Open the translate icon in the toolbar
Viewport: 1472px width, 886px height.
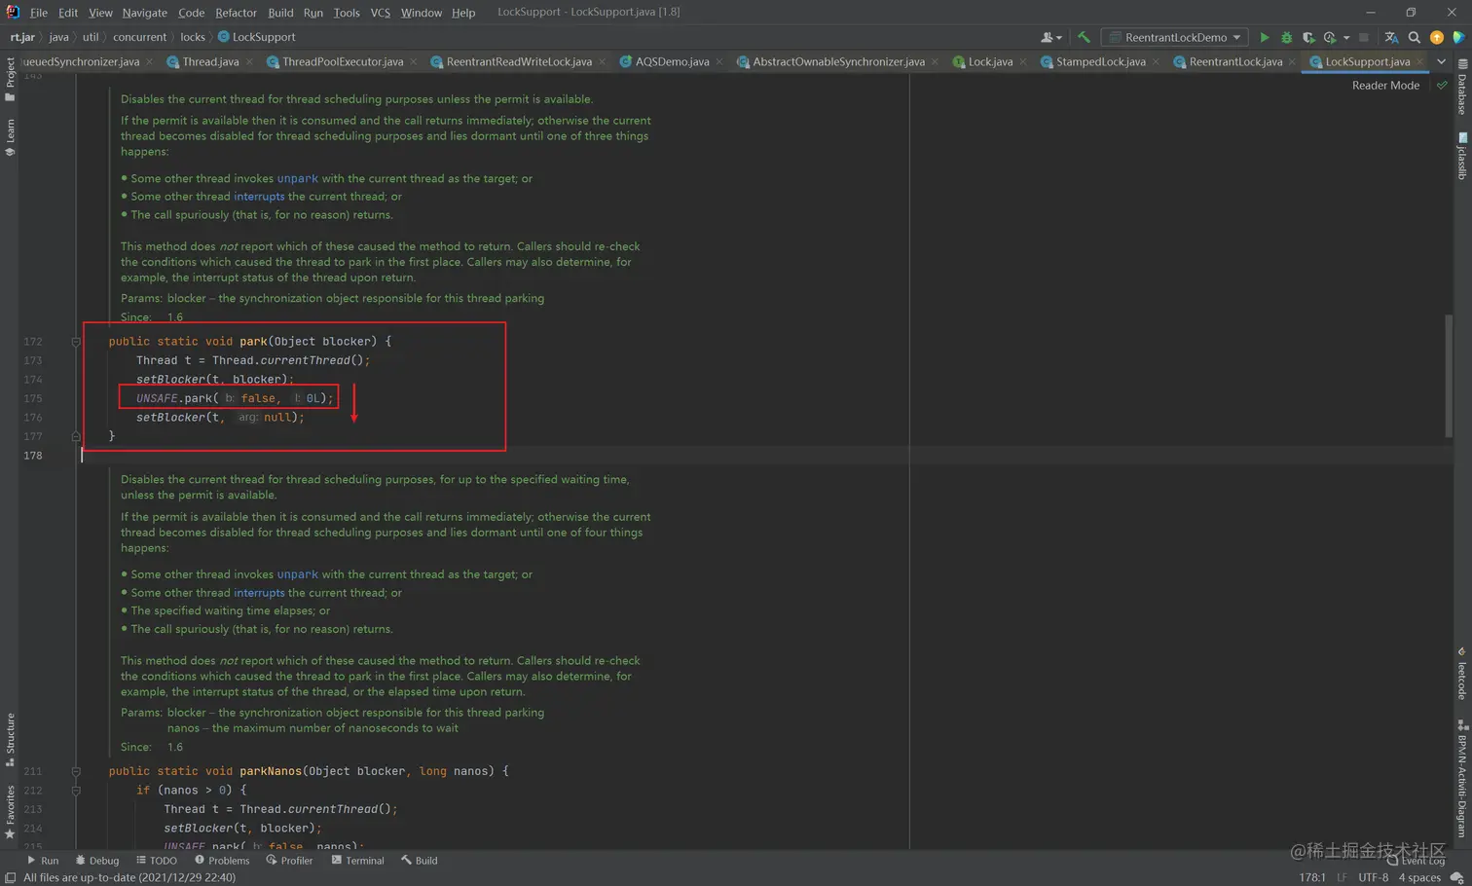(x=1391, y=37)
